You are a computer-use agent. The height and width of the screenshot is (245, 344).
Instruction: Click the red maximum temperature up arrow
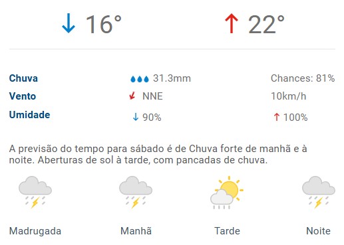coord(232,23)
